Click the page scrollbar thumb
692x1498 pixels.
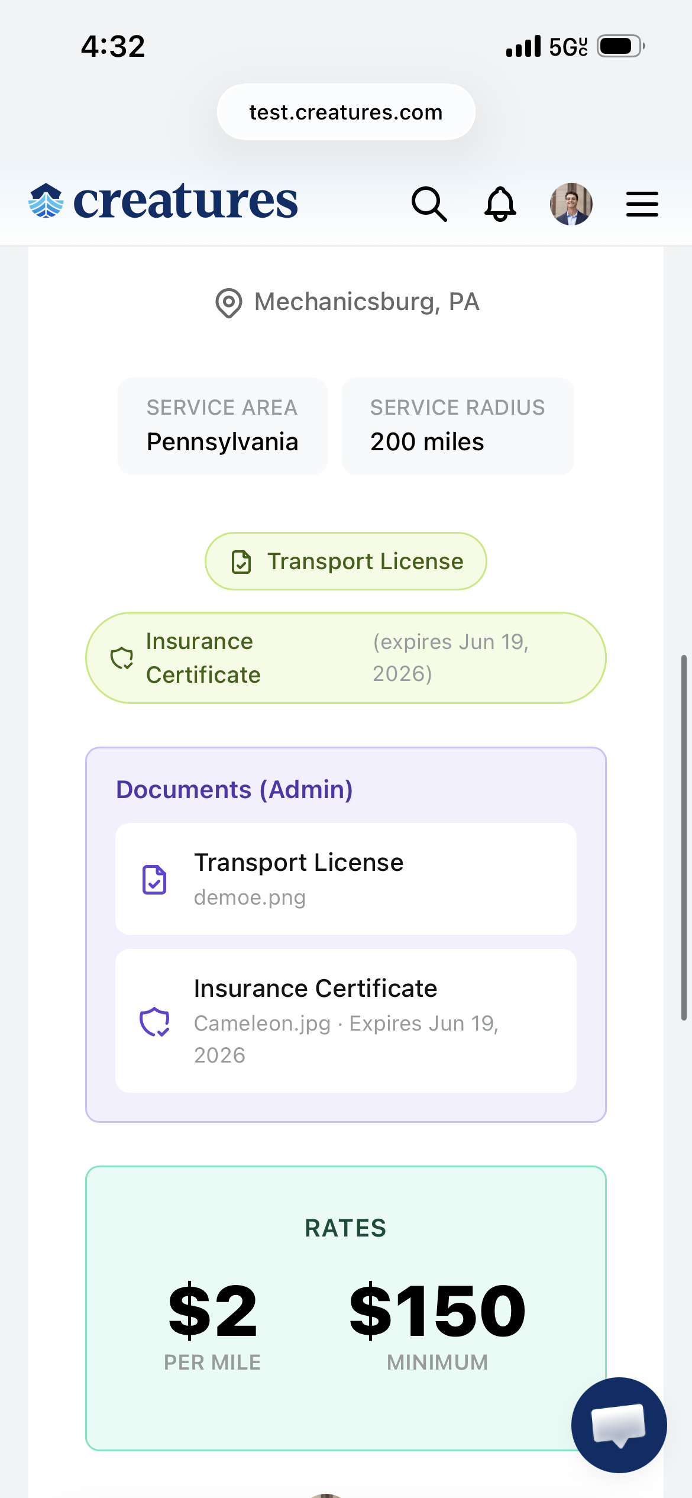coord(684,837)
